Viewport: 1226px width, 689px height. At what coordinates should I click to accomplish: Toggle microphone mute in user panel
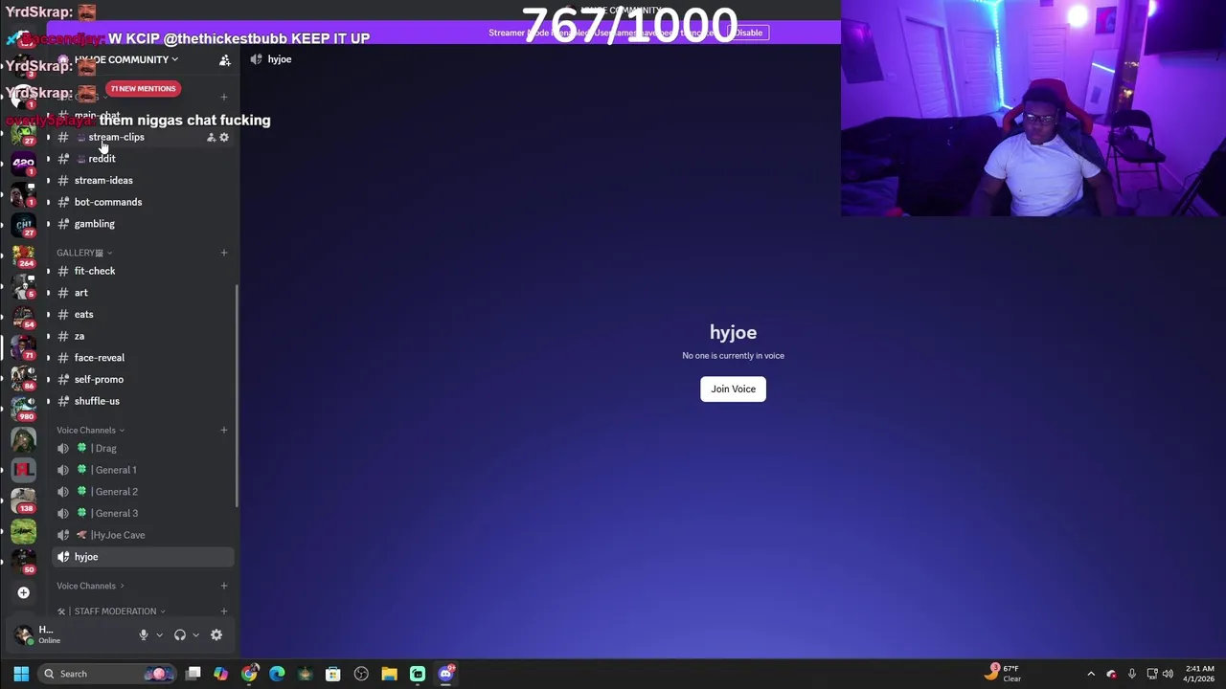[x=144, y=634]
